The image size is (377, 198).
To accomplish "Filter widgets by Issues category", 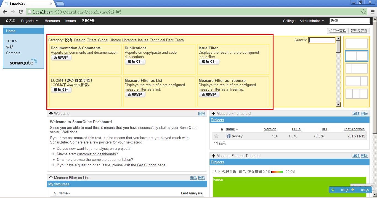I will coord(143,40).
